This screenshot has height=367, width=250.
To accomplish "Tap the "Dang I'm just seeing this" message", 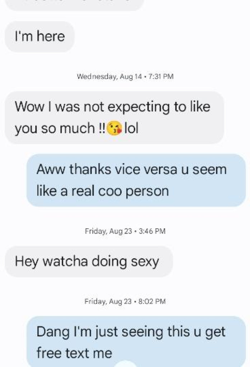I will [136, 342].
